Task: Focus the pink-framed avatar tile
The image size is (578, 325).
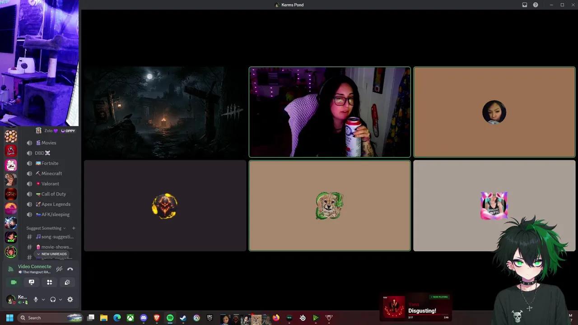Action: [494, 206]
